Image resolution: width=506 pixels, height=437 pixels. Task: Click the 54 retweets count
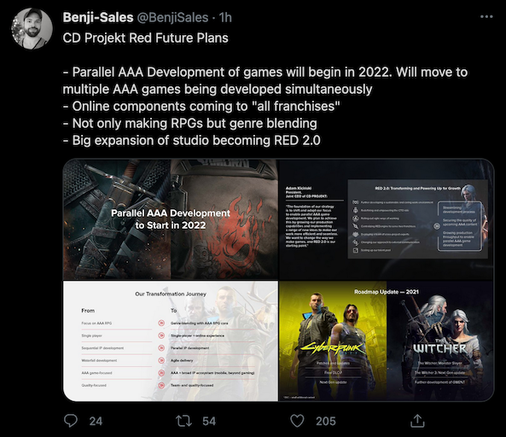(209, 421)
